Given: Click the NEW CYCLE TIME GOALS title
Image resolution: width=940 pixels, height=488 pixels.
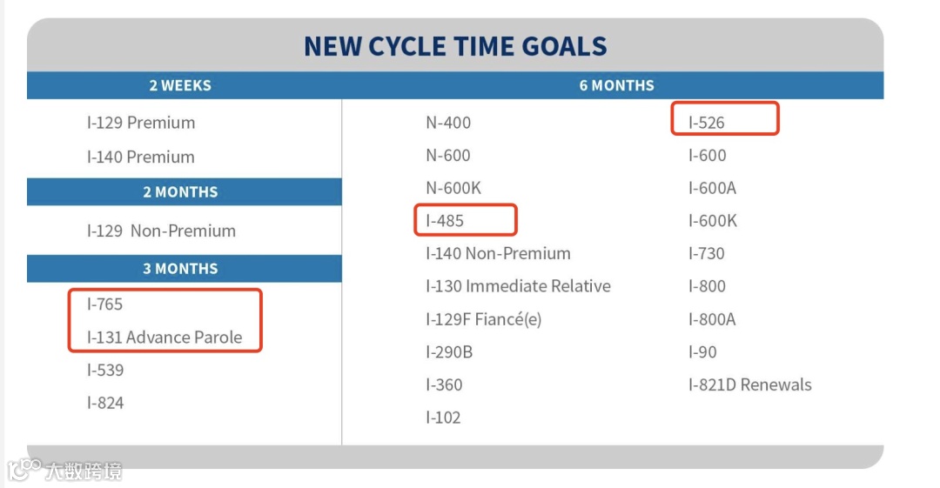Looking at the screenshot, I should coord(455,46).
